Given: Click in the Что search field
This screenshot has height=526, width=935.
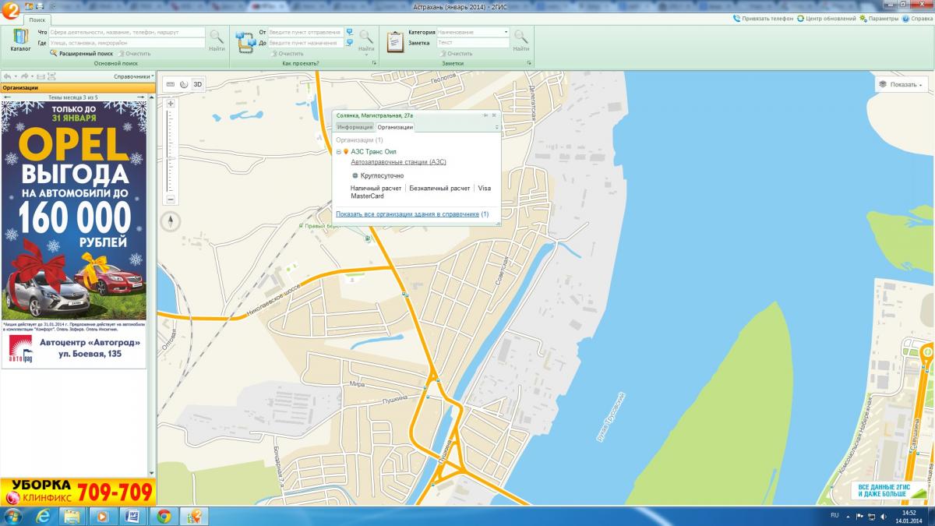Looking at the screenshot, I should (127, 32).
